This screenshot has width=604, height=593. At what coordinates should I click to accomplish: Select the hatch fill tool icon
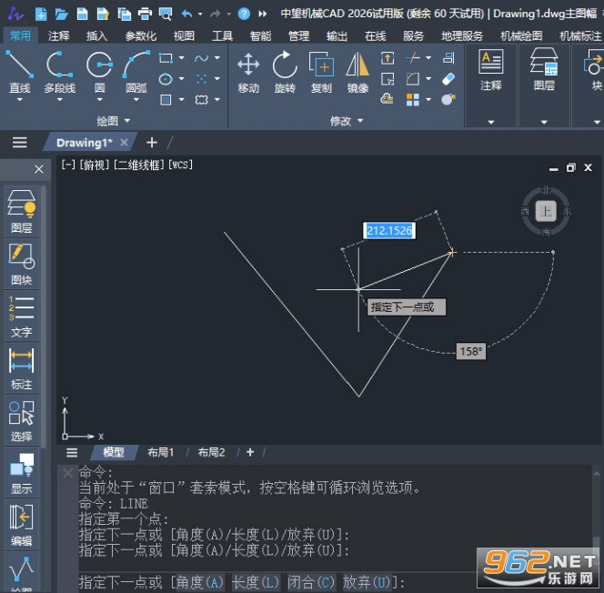[x=166, y=100]
